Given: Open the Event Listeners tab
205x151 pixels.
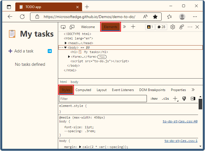Looking at the screenshot, I should click(123, 90).
